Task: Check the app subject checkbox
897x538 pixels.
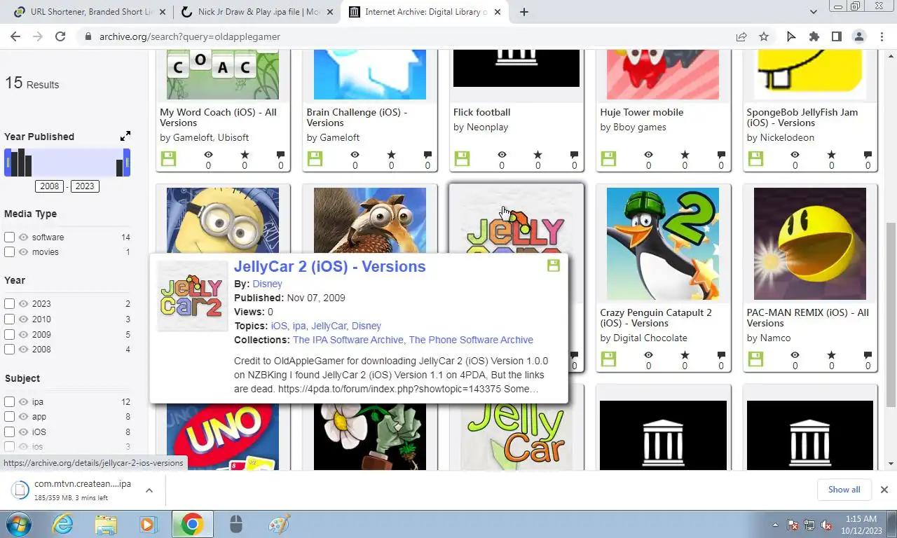Action: 9,416
